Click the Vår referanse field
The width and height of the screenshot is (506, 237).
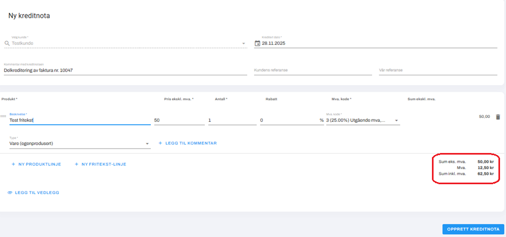(438, 70)
